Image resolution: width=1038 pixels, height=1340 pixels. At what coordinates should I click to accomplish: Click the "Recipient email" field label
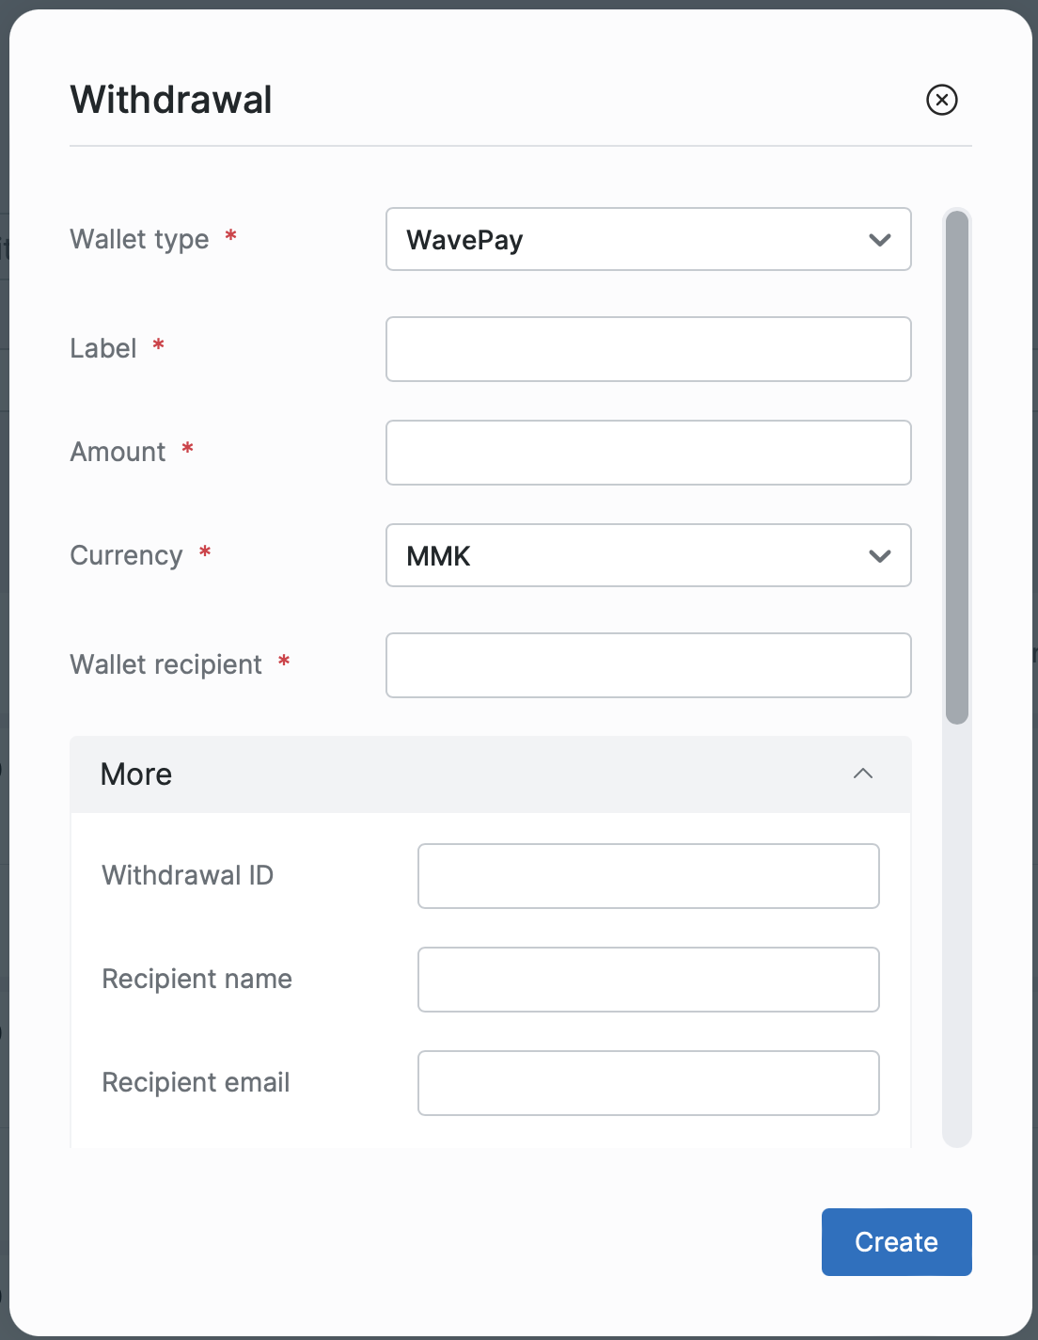[x=196, y=1083]
